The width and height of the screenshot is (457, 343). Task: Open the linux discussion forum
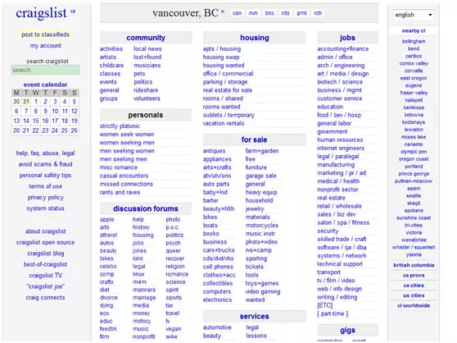pyautogui.click(x=138, y=274)
